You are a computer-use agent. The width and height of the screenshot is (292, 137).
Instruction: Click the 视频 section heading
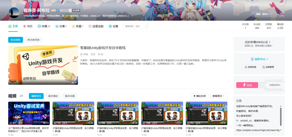(12, 96)
